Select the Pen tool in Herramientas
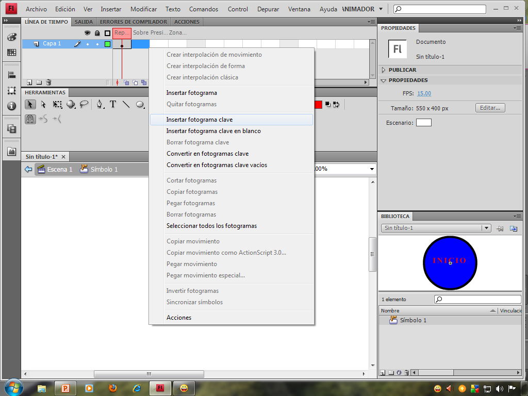Viewport: 528px width, 396px height. tap(99, 104)
